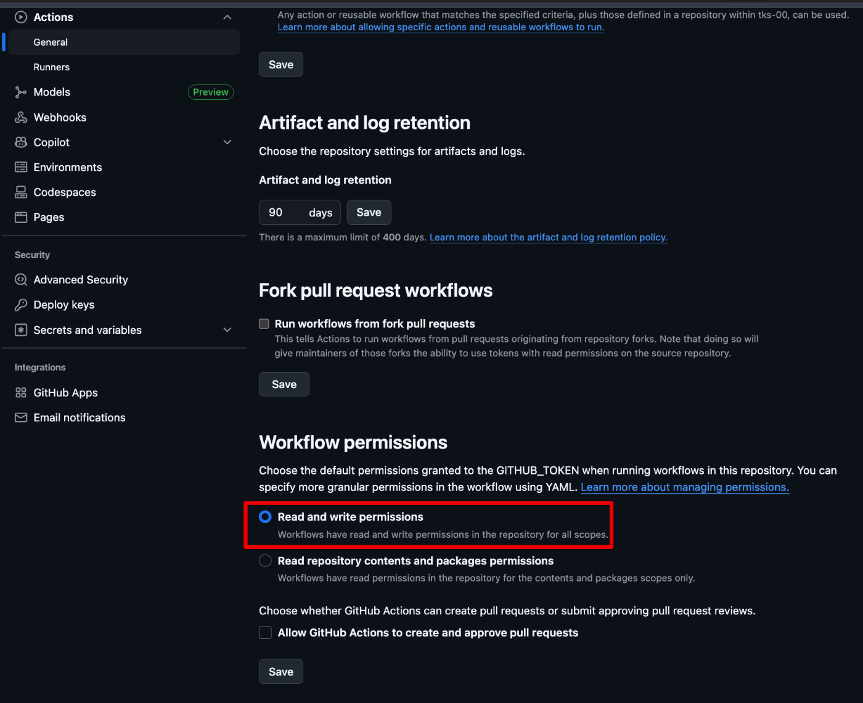This screenshot has height=703, width=863.
Task: Save the fork pull request workflows setting
Action: (284, 384)
